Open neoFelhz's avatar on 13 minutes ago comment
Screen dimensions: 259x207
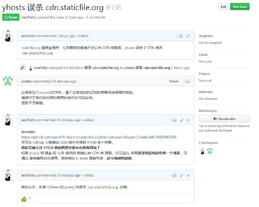[8, 175]
